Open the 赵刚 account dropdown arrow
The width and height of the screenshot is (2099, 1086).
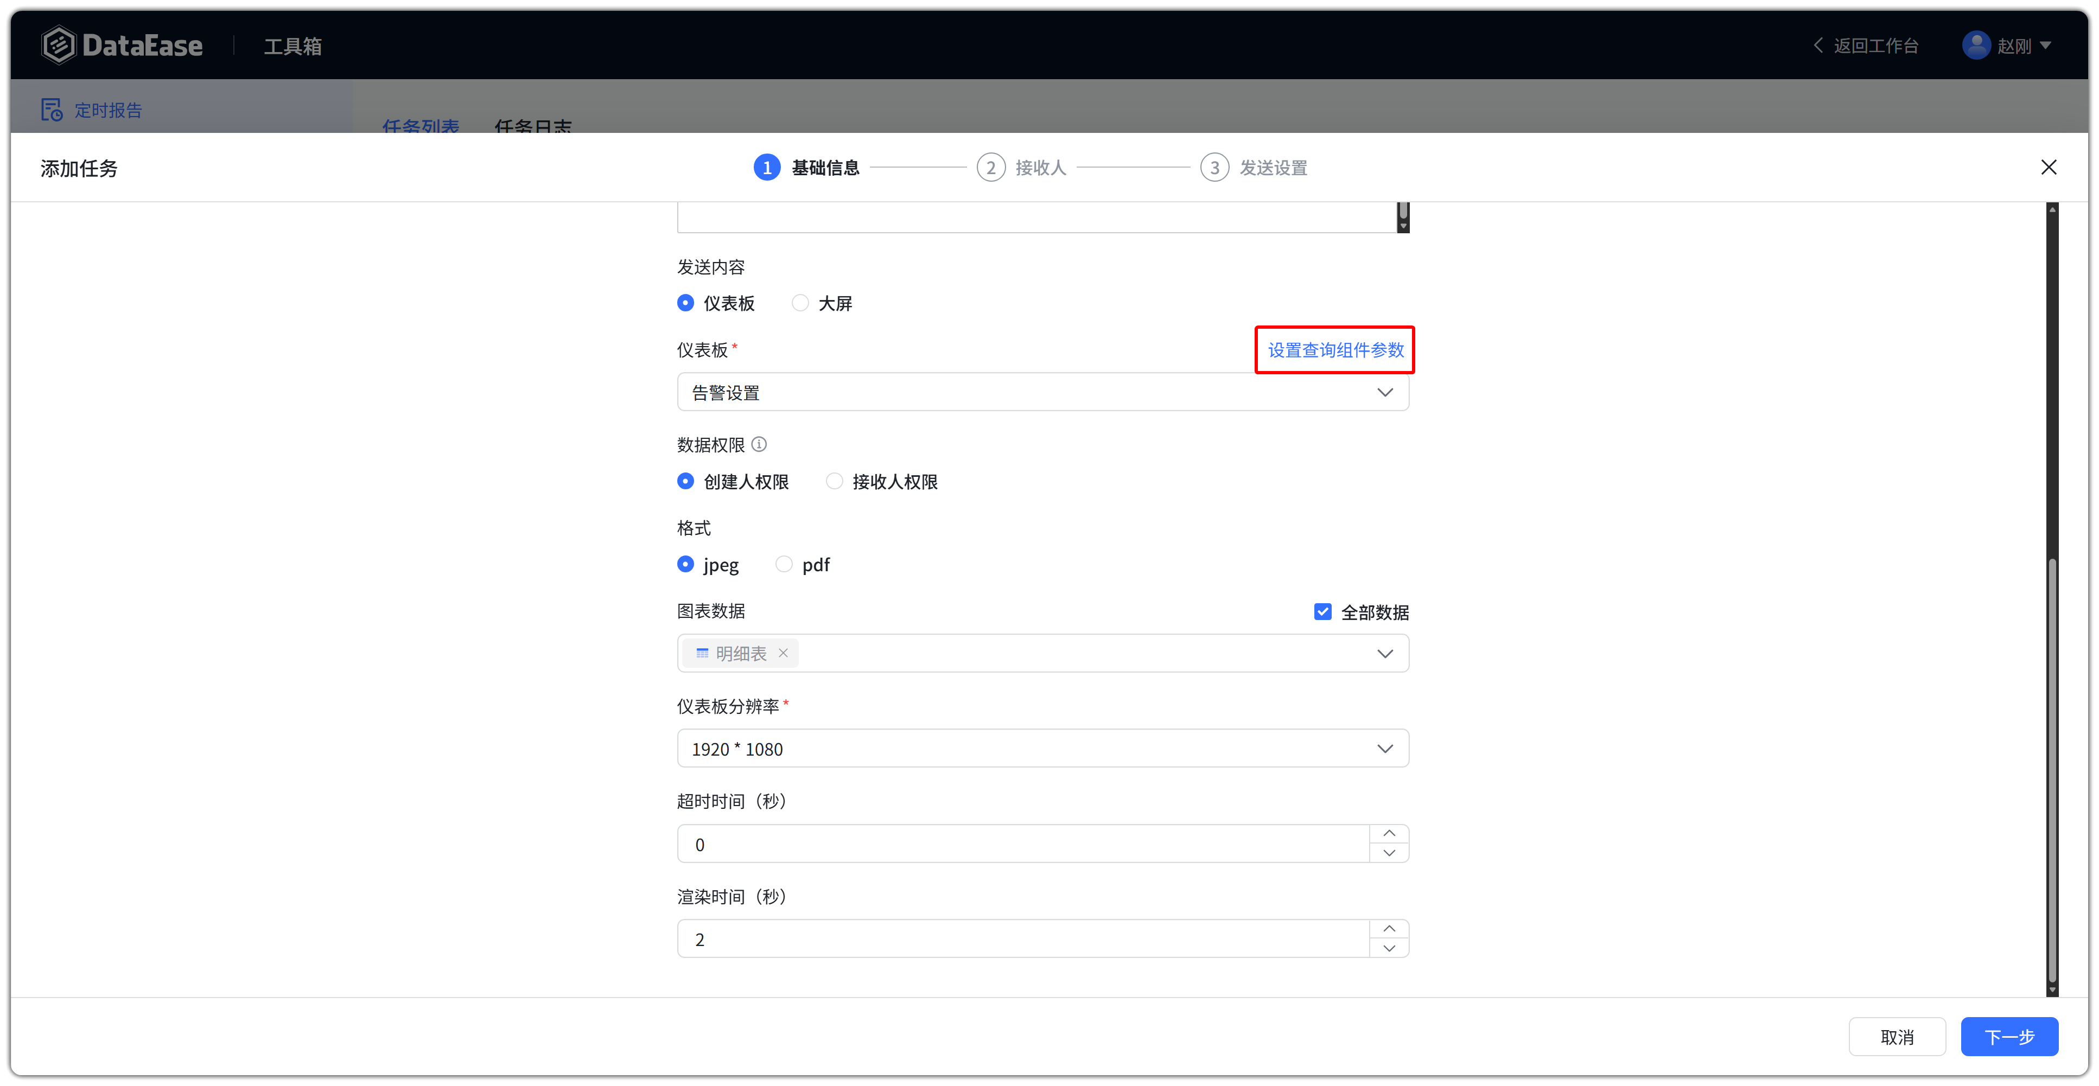coord(2045,46)
